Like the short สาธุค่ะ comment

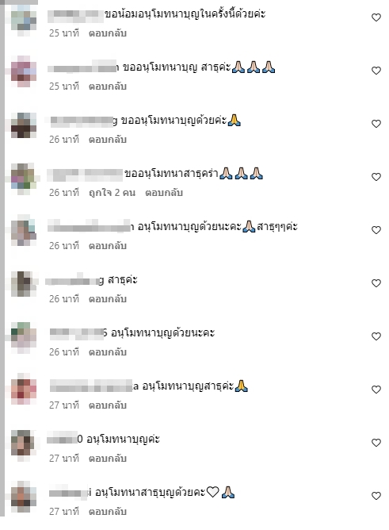pos(376,283)
